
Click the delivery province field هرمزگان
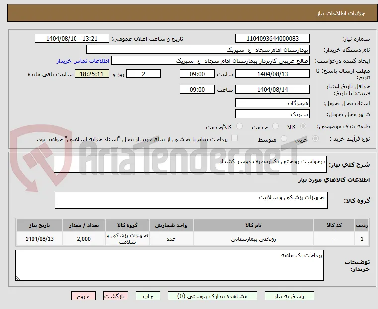272,103
